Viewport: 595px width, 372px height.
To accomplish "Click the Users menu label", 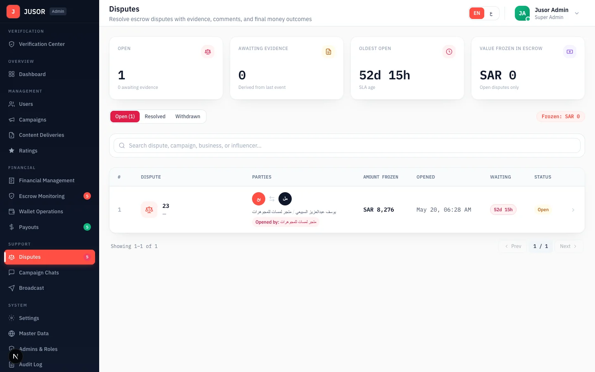I will 26,104.
